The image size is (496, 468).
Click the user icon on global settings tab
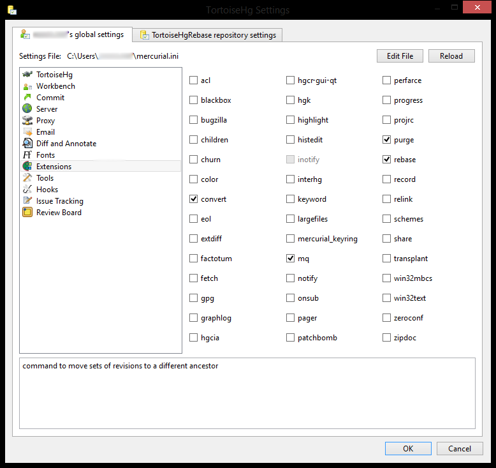click(x=25, y=34)
